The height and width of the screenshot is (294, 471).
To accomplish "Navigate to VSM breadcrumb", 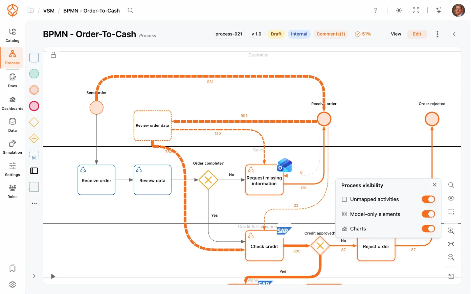I will pos(49,11).
